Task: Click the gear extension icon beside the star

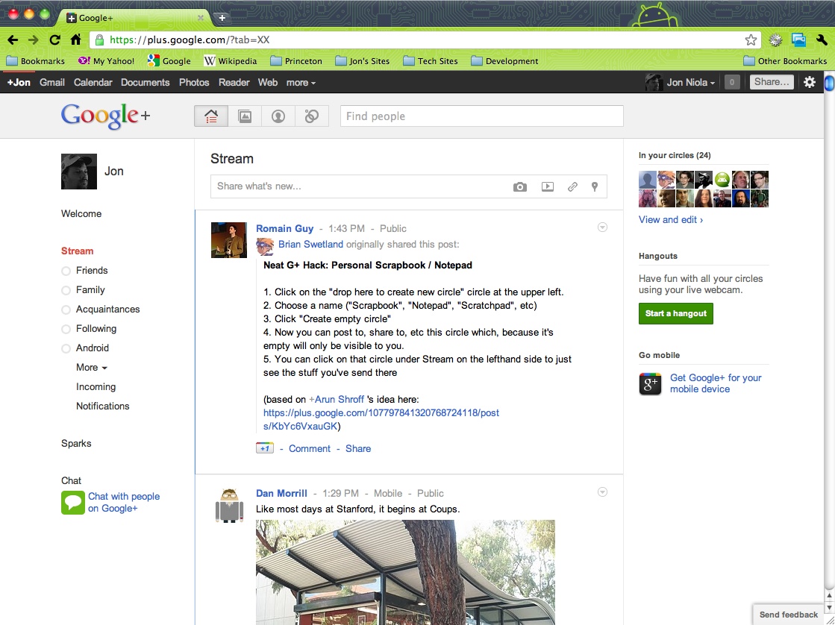Action: (x=776, y=40)
